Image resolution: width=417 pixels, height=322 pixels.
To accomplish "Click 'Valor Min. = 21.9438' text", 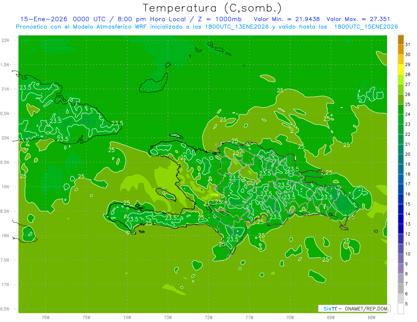I will [287, 19].
